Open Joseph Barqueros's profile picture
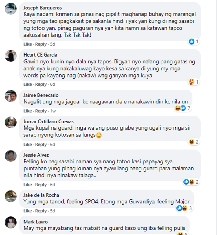 11,9
